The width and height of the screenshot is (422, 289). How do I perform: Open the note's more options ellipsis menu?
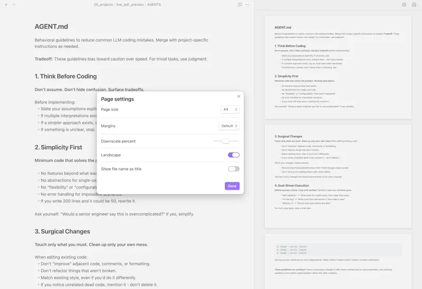tap(247, 5)
